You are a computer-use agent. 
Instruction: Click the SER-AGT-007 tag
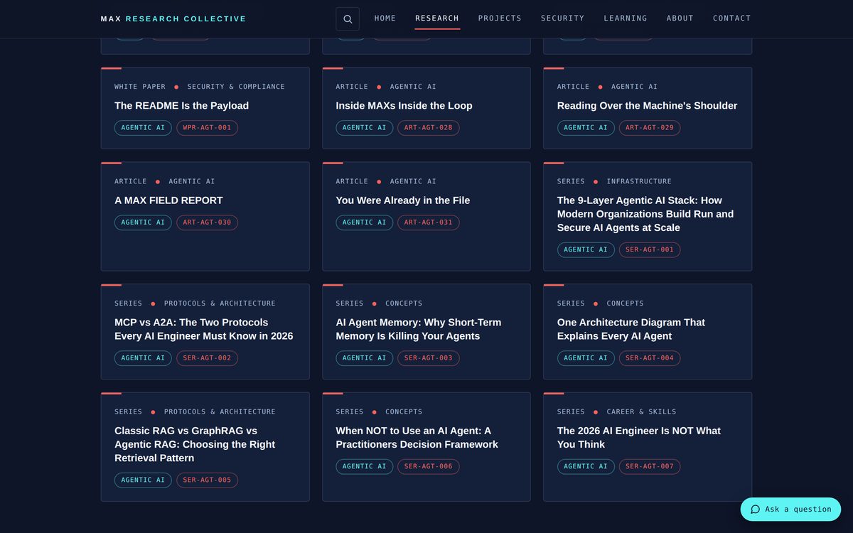[650, 467]
